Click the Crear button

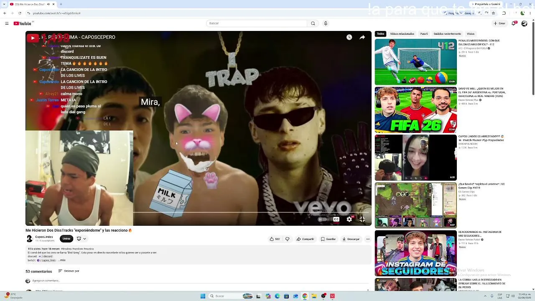499,23
